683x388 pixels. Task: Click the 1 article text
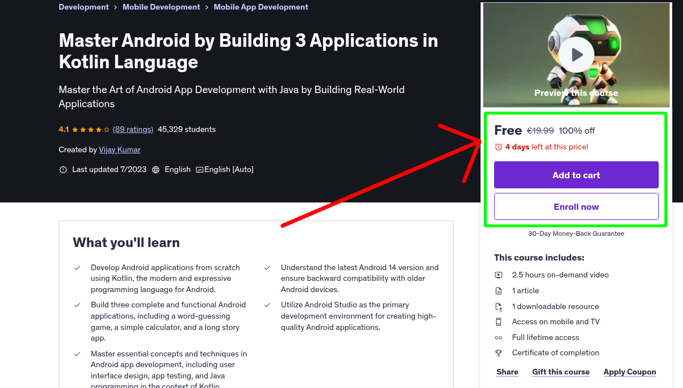coord(526,290)
